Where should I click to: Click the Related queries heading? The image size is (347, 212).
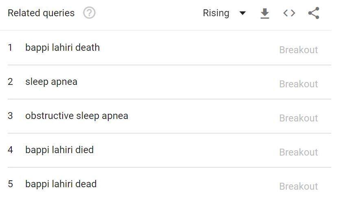(41, 13)
